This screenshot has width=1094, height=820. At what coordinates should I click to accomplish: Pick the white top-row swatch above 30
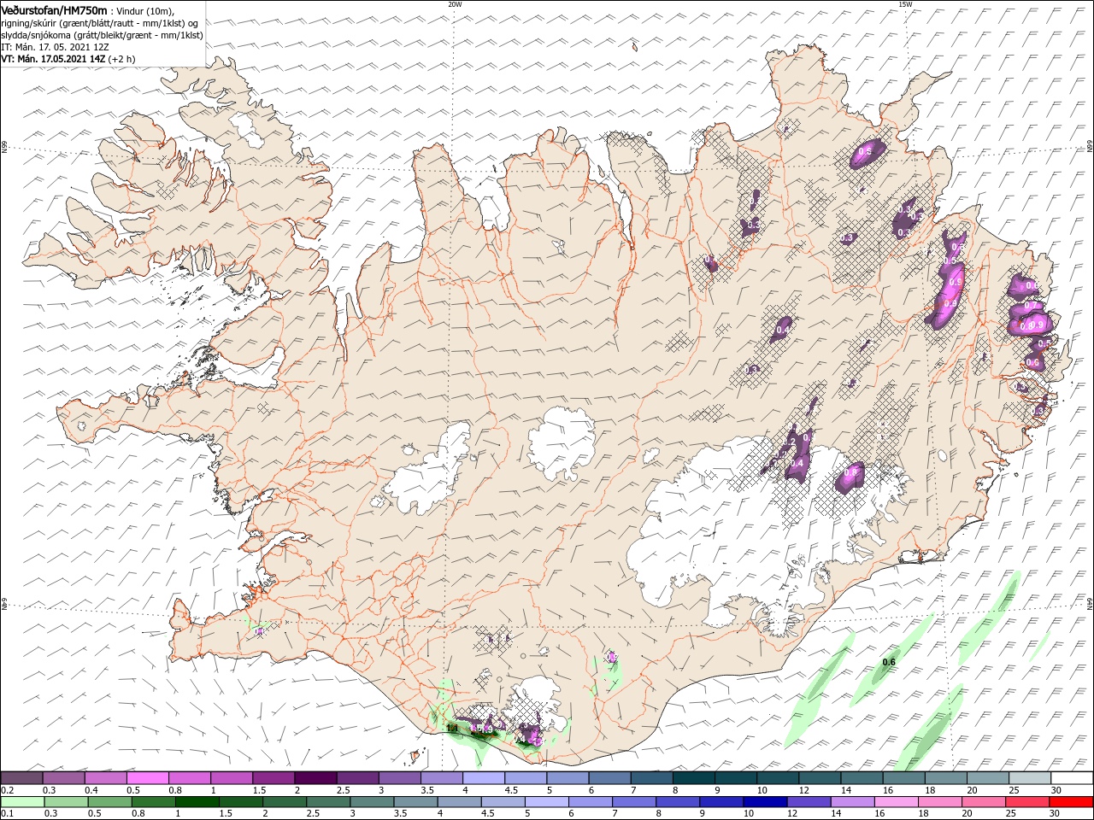point(1072,778)
